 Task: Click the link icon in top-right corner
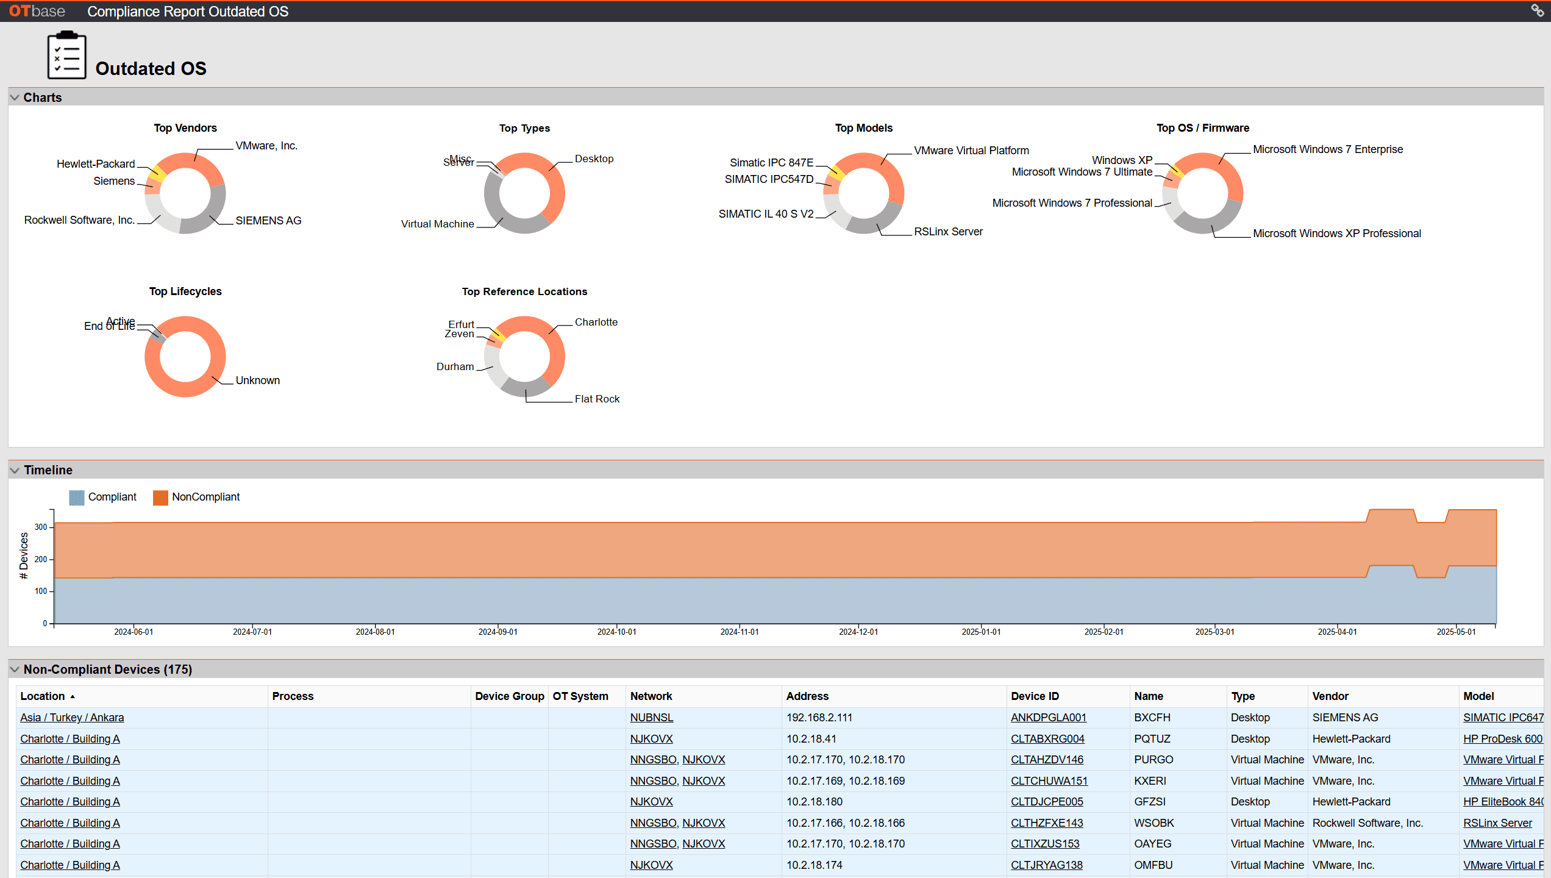tap(1537, 10)
